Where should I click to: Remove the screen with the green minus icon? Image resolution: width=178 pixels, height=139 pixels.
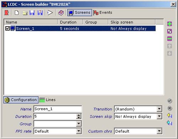169,39
